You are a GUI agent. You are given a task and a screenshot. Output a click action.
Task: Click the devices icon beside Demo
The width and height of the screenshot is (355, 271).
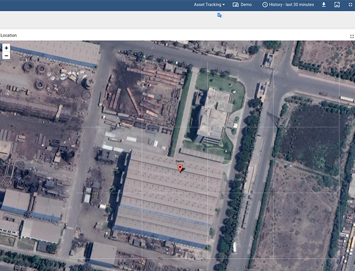(x=236, y=4)
